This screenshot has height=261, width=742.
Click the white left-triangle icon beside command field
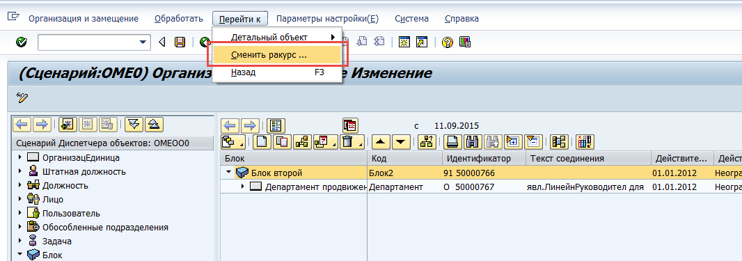162,42
